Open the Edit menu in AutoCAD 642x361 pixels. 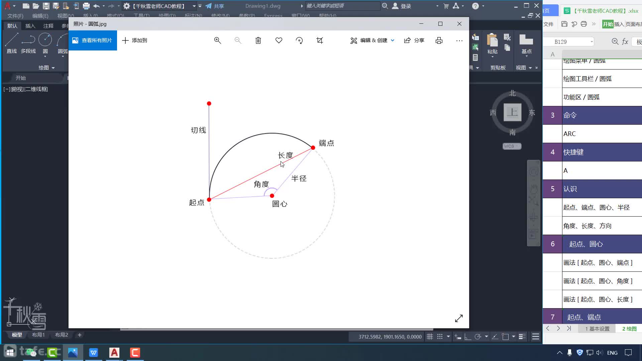pyautogui.click(x=40, y=16)
